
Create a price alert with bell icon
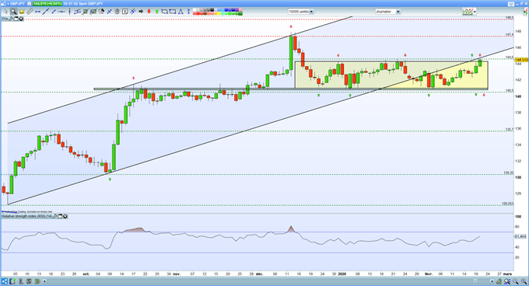click(22, 12)
